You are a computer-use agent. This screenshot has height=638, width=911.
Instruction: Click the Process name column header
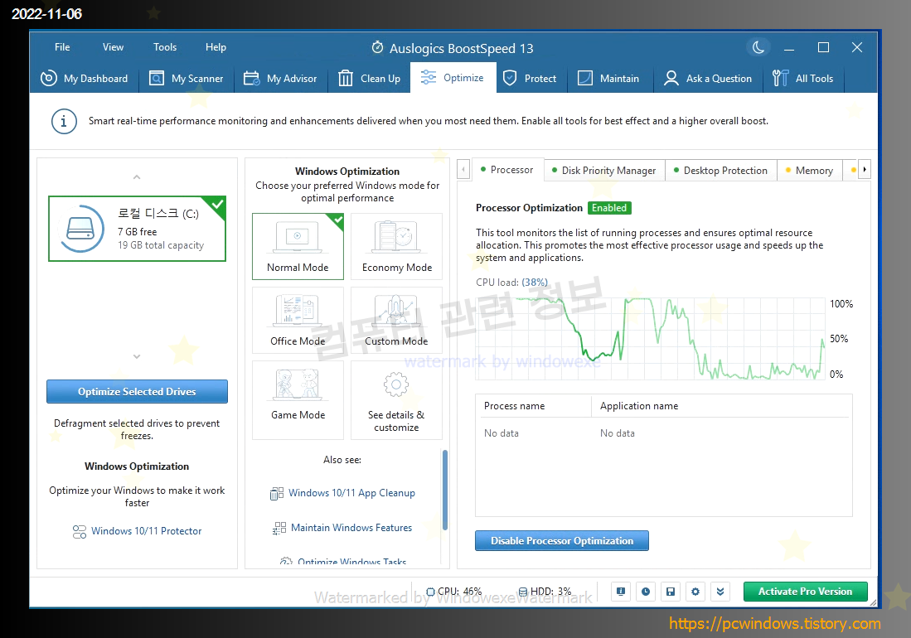(533, 406)
